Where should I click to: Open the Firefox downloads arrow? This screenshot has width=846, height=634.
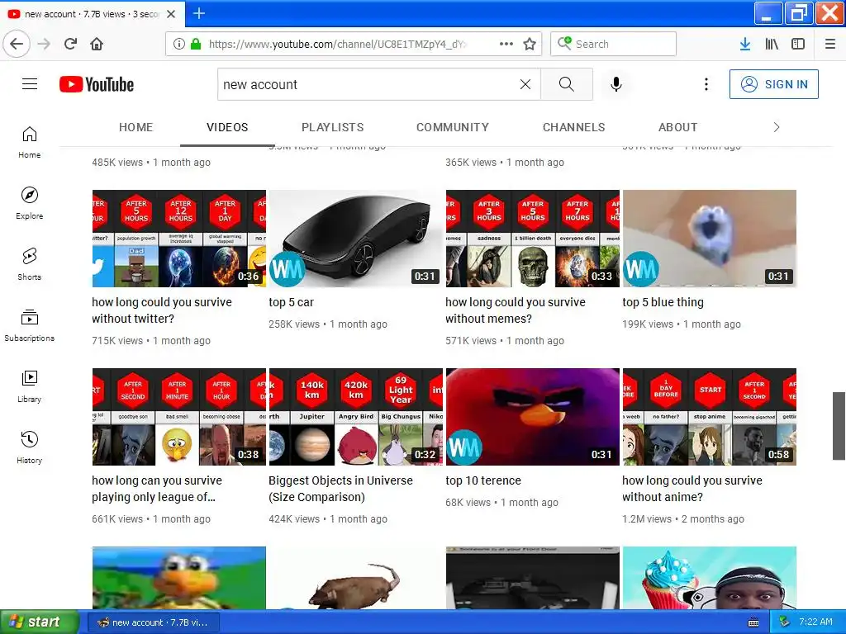[x=745, y=44]
